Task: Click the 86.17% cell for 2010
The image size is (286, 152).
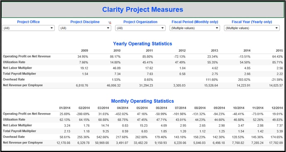Action: (x=115, y=57)
